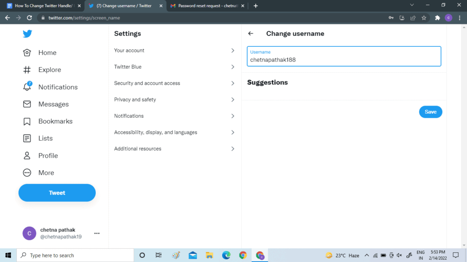Click install app icon in address bar

click(402, 18)
